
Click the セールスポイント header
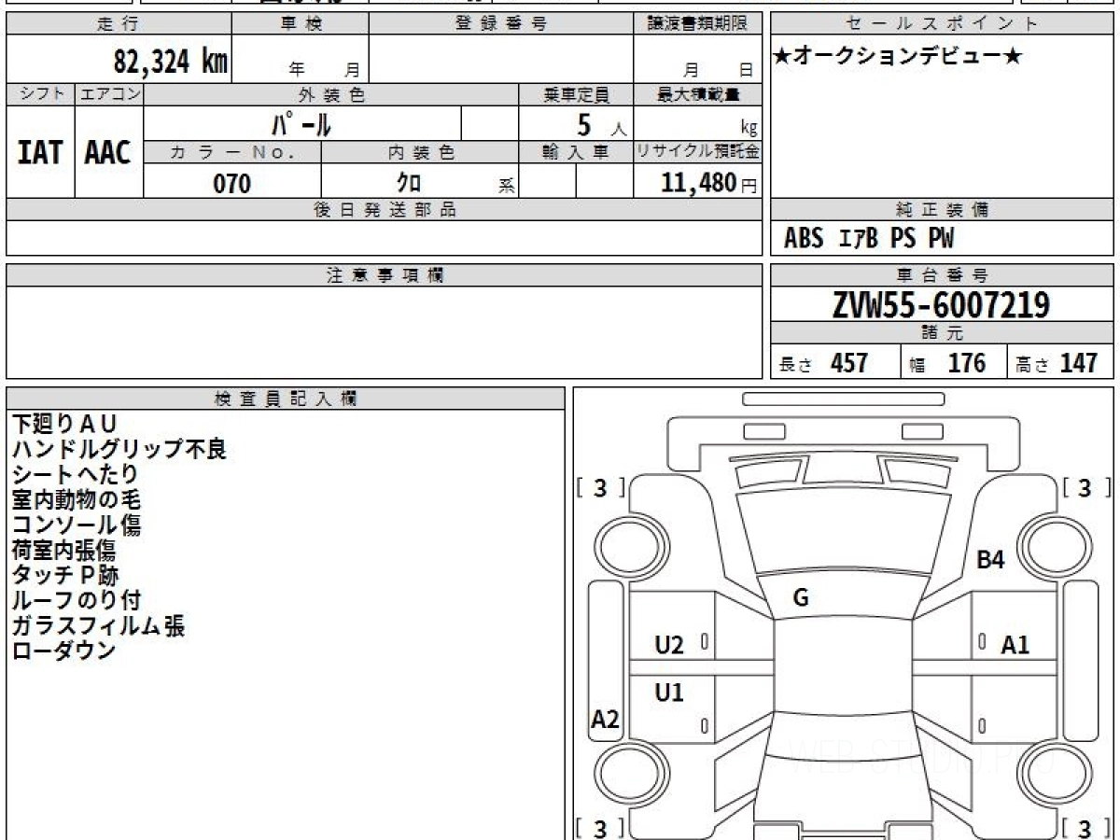(x=942, y=25)
